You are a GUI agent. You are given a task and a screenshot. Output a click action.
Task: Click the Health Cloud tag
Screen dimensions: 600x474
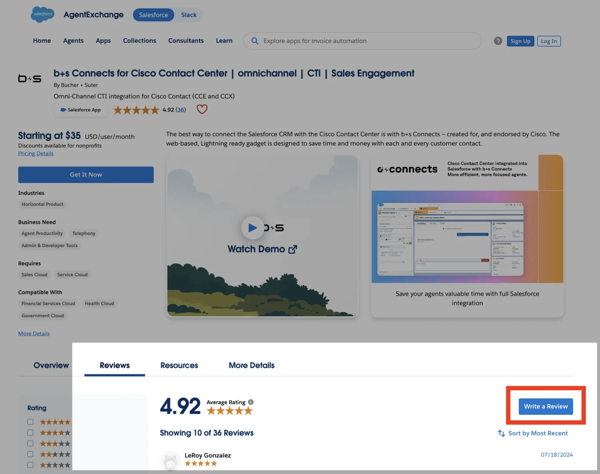[x=100, y=304]
